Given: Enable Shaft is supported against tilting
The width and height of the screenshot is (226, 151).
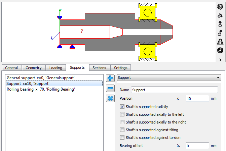Looking at the screenshot, I should pyautogui.click(x=122, y=130).
